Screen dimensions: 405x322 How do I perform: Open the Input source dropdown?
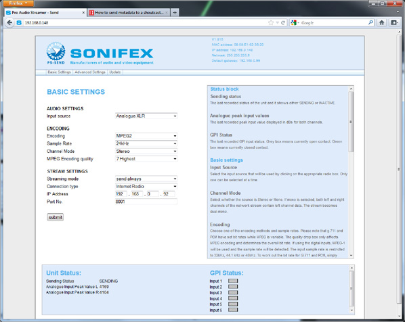[x=146, y=116]
